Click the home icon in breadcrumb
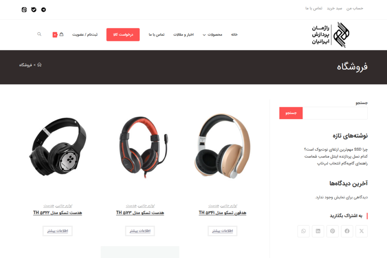This screenshot has width=387, height=258. (x=39, y=65)
